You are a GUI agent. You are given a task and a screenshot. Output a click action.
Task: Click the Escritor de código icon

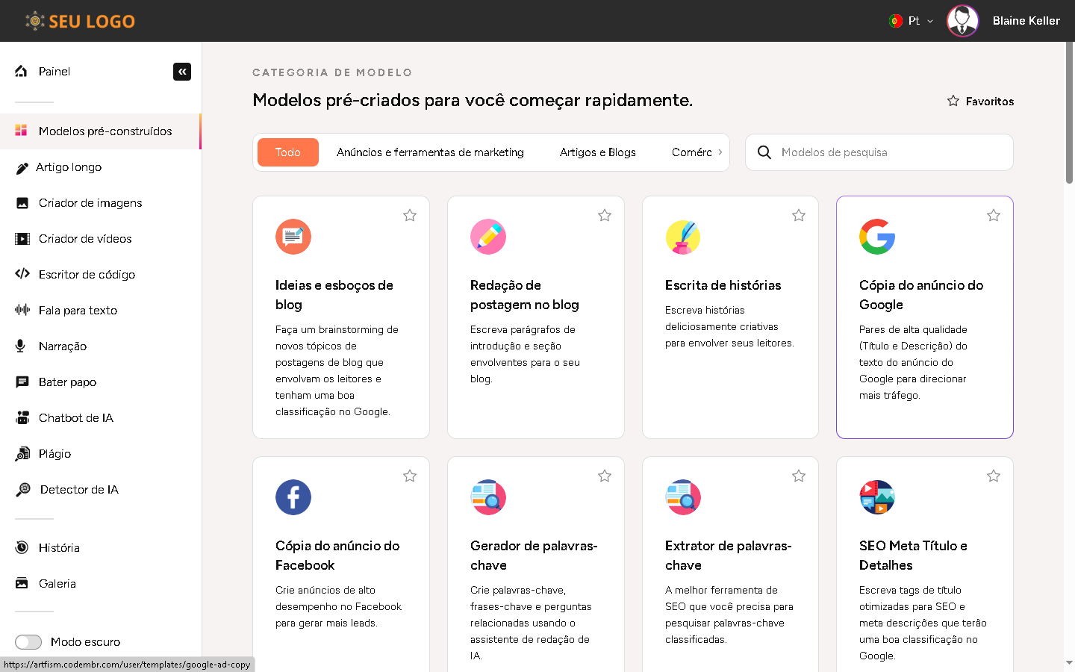[22, 274]
